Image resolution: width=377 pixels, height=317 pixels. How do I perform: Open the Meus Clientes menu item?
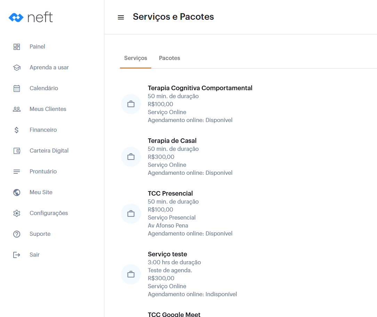point(48,109)
